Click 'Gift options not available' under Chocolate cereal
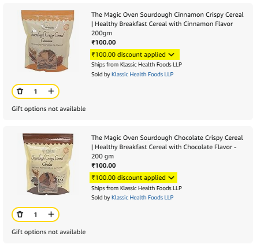Viewport: 253px width, 248px height. pyautogui.click(x=49, y=232)
